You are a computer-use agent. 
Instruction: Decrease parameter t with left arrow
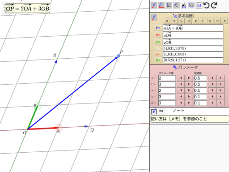click(x=181, y=84)
